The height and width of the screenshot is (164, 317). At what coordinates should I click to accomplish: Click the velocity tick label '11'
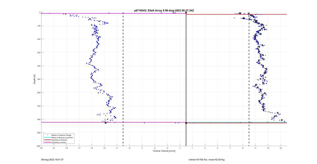255,148
